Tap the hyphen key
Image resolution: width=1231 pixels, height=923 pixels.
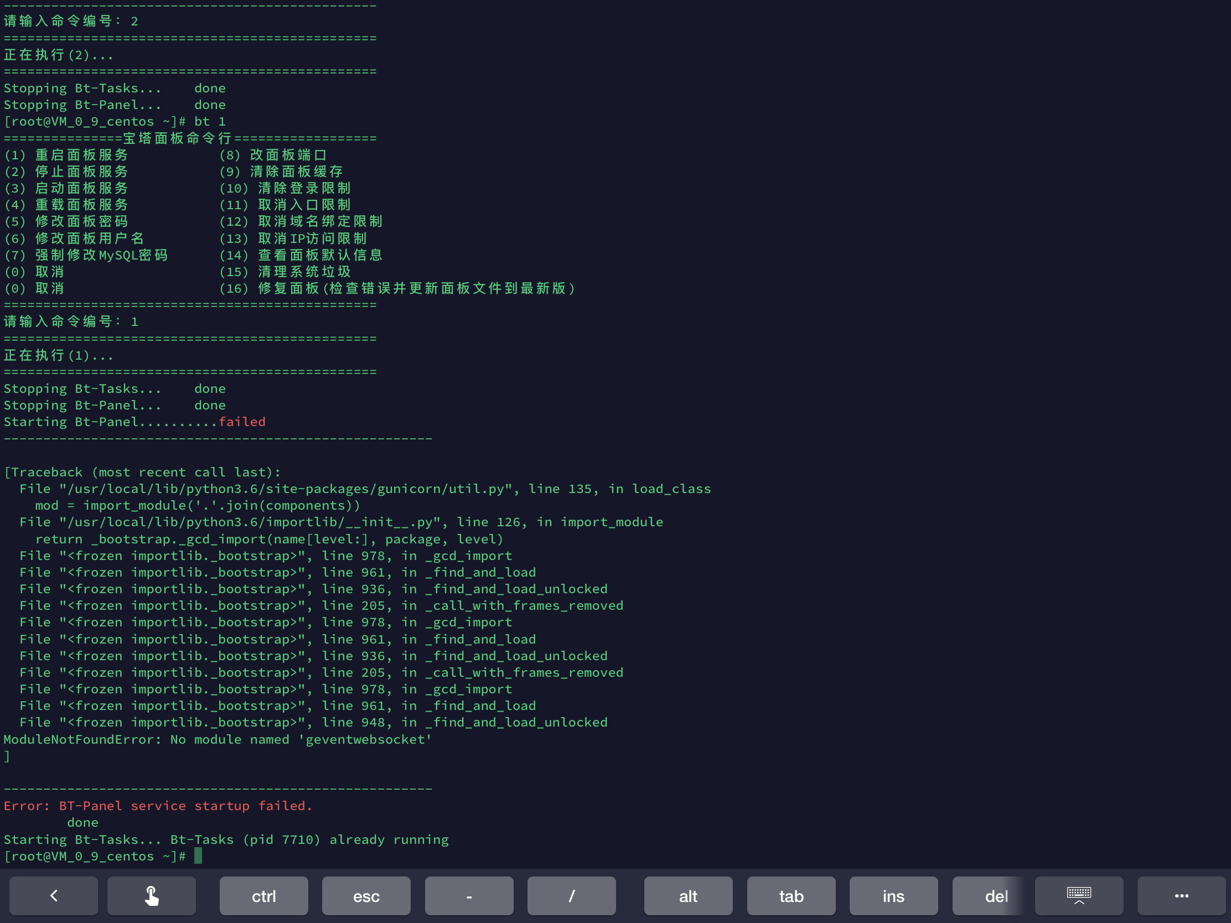click(x=469, y=896)
